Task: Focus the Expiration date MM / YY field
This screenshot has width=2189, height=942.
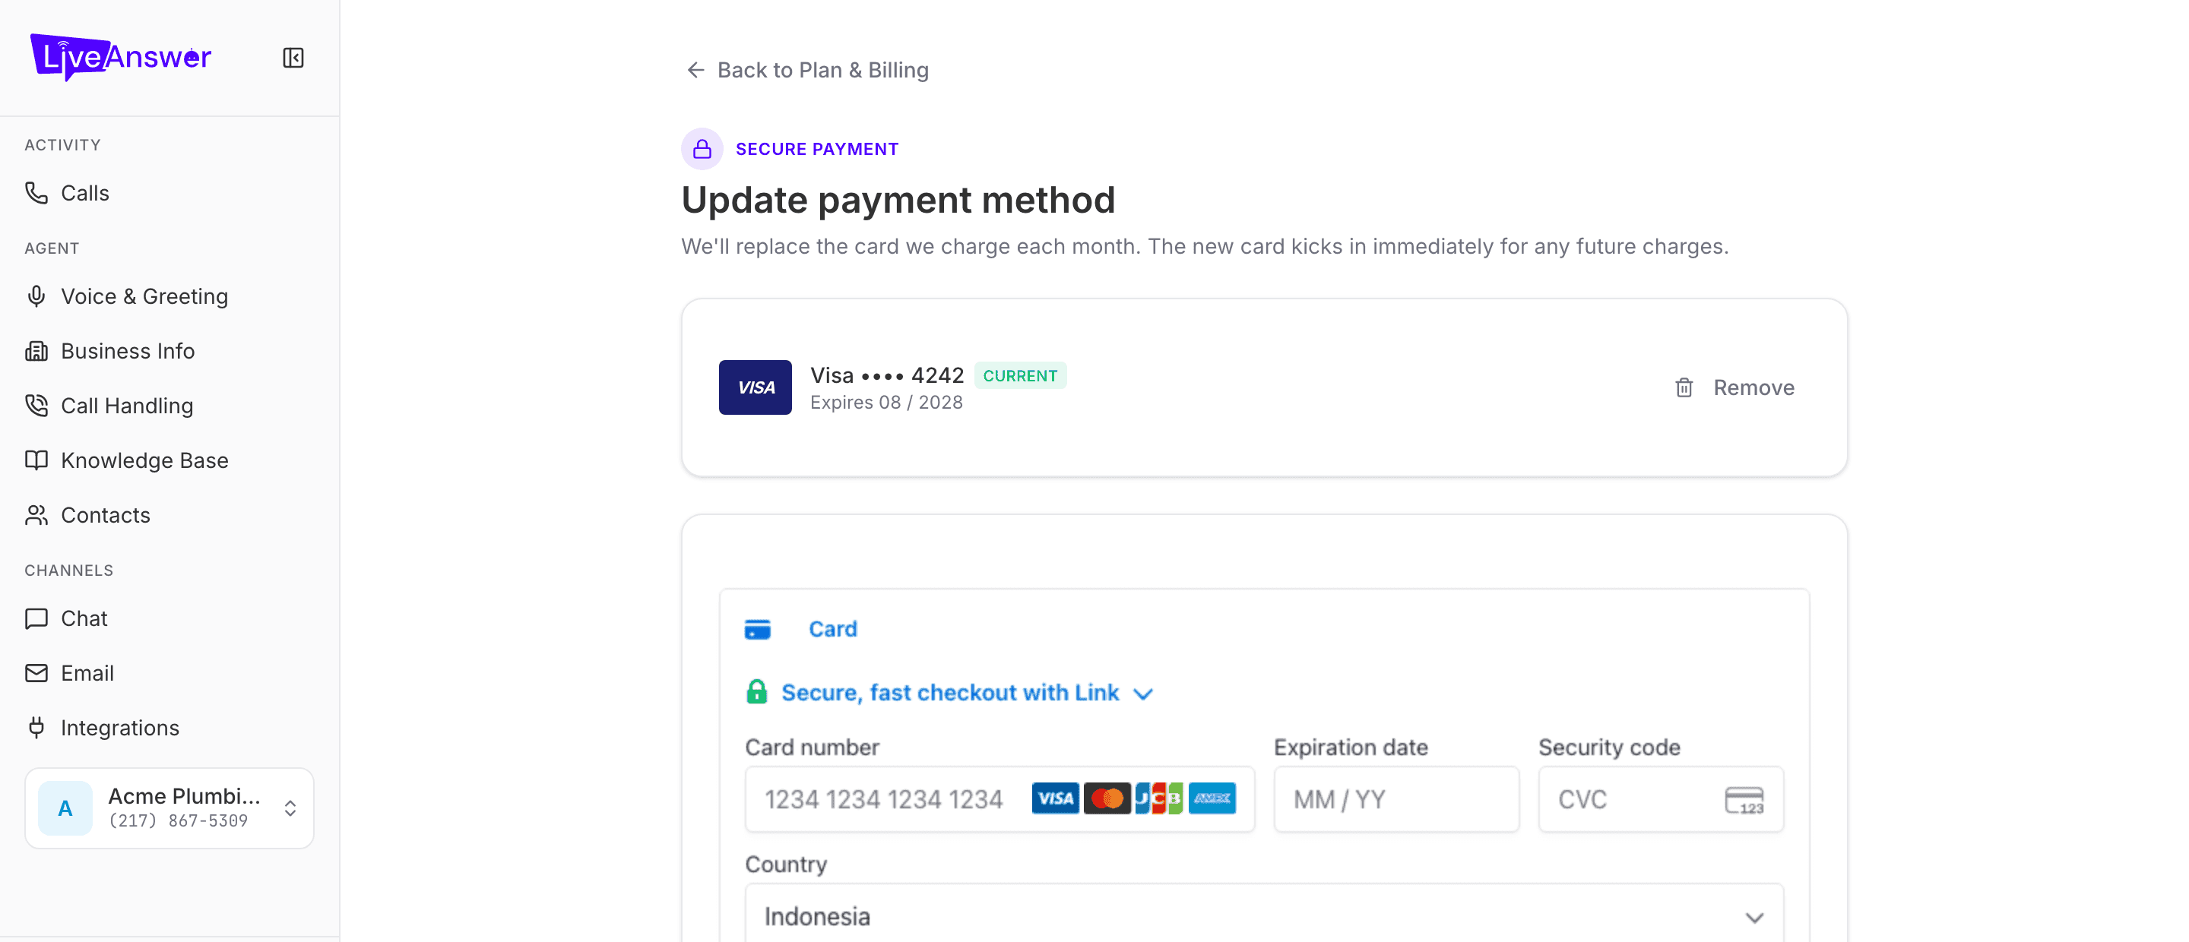Action: point(1396,799)
